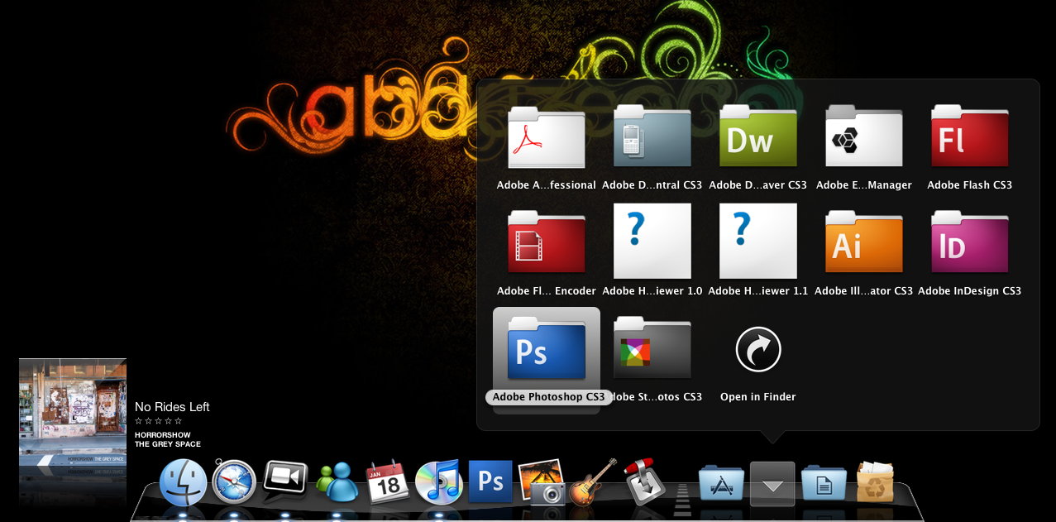
Task: Open iChat video camera icon in Dock
Action: (x=285, y=481)
